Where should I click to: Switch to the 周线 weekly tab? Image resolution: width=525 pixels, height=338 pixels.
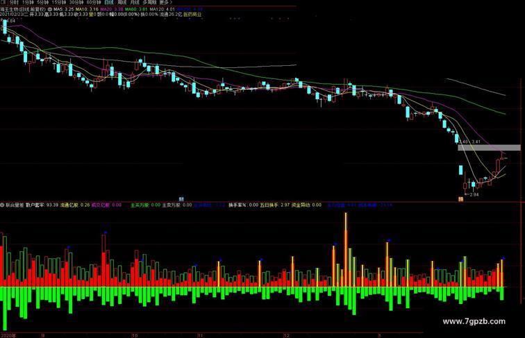(122, 2)
